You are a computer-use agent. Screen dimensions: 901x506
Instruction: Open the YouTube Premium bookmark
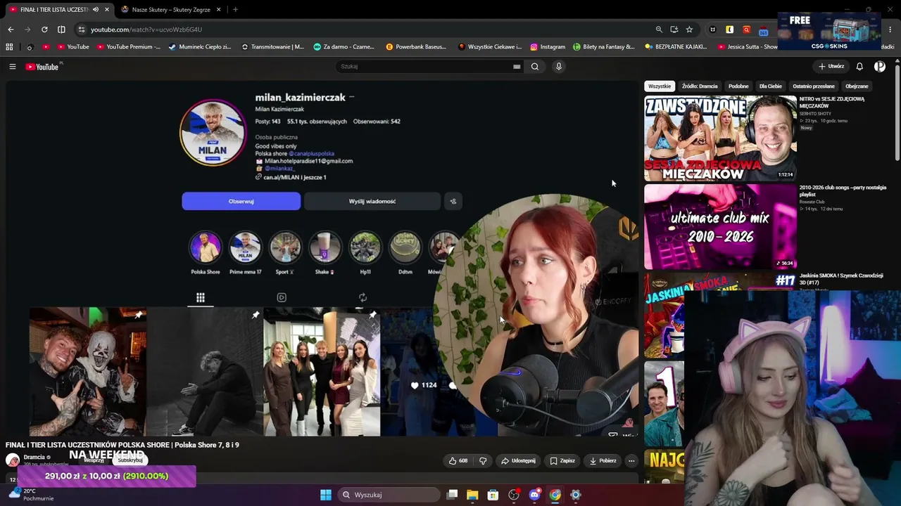click(129, 47)
